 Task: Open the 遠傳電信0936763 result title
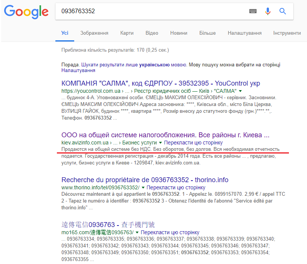108,225
